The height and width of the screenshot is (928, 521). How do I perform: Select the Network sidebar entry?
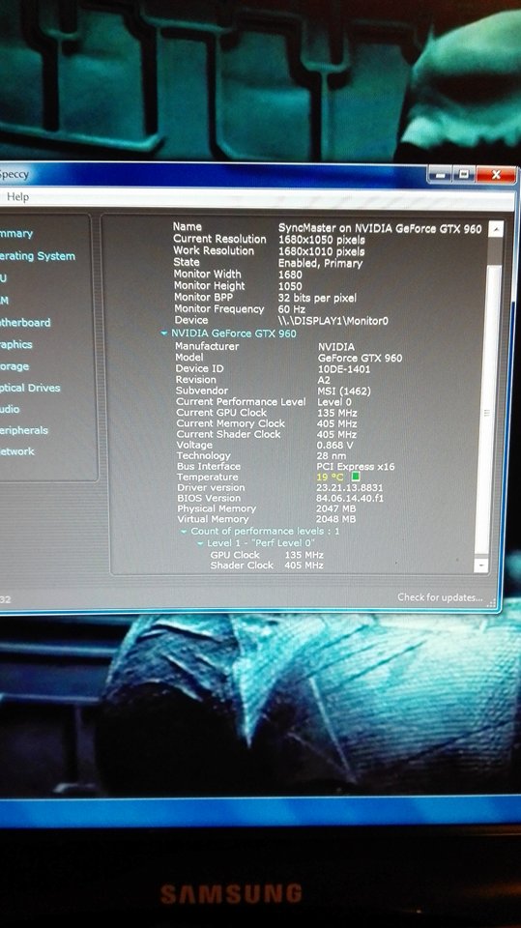pyautogui.click(x=17, y=451)
